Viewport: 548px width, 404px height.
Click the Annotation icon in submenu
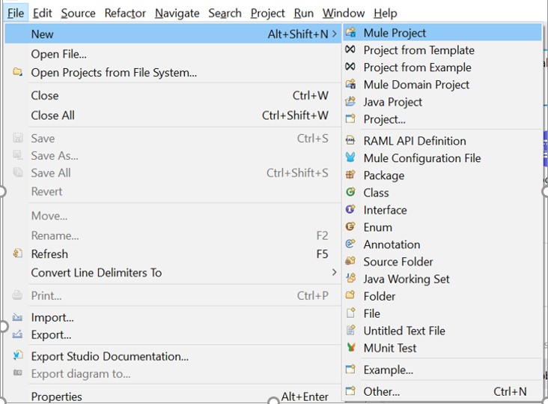350,244
